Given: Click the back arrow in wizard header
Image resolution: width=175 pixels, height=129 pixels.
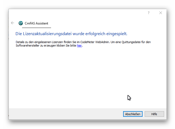Looking at the screenshot, I should point(12,23).
